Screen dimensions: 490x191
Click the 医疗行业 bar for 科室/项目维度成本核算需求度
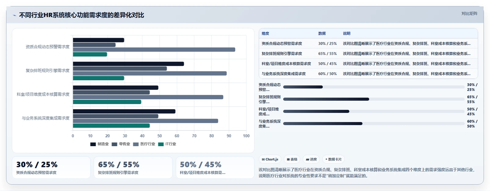point(148,97)
